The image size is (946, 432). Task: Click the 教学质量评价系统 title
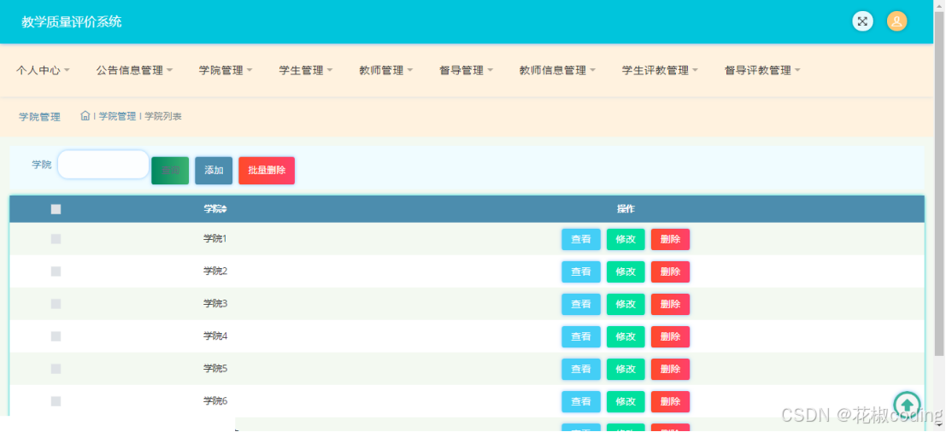(x=72, y=21)
